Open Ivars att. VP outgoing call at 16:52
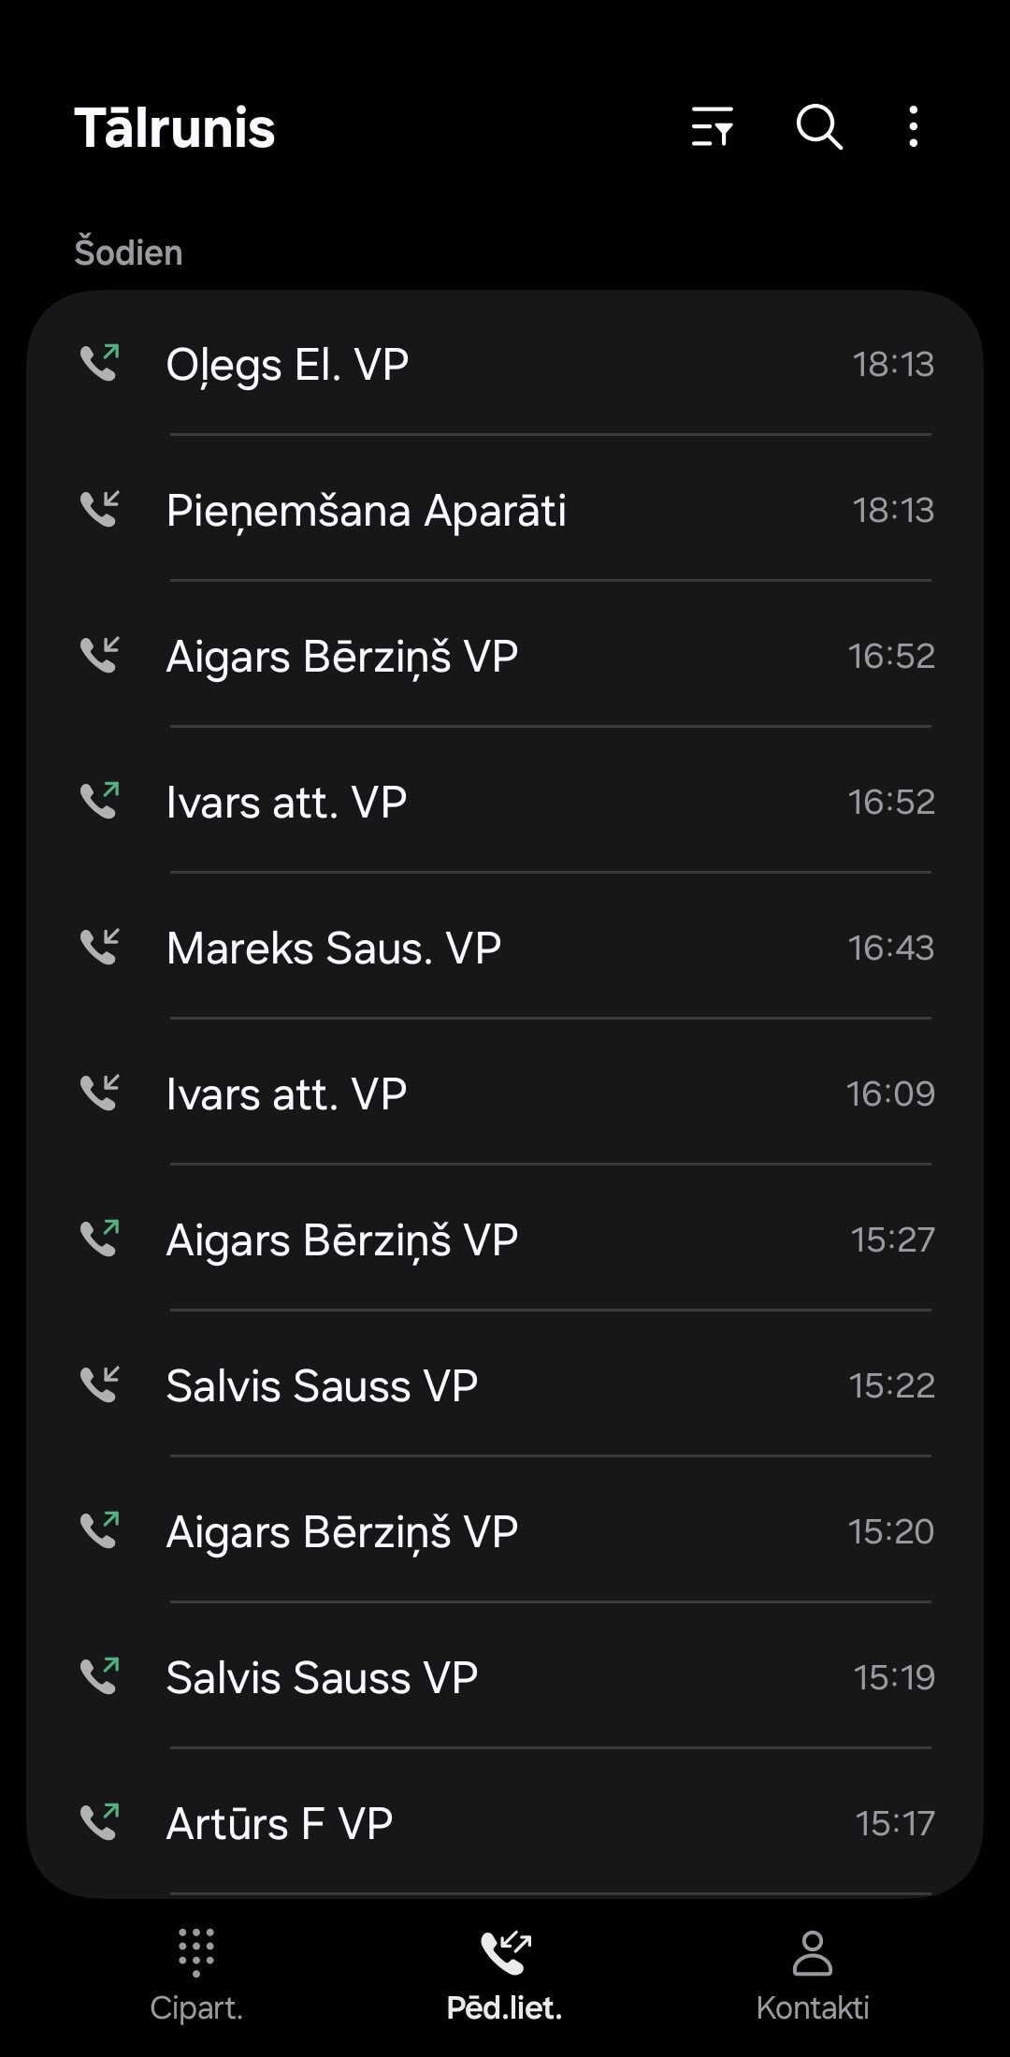 click(505, 801)
